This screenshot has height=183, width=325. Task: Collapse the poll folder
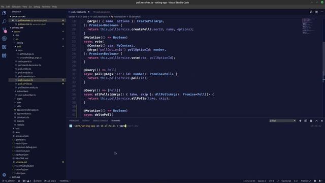19,46
